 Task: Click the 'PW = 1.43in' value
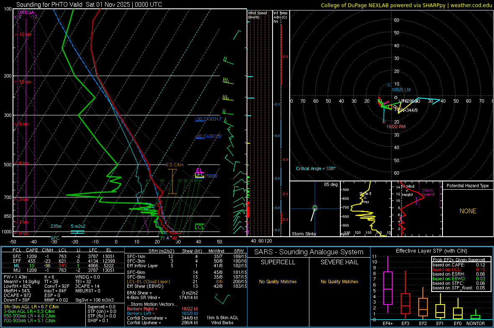15,277
